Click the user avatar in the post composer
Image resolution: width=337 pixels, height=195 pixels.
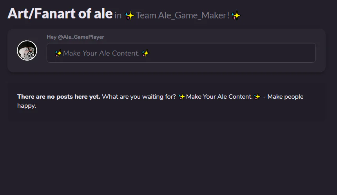pos(27,51)
